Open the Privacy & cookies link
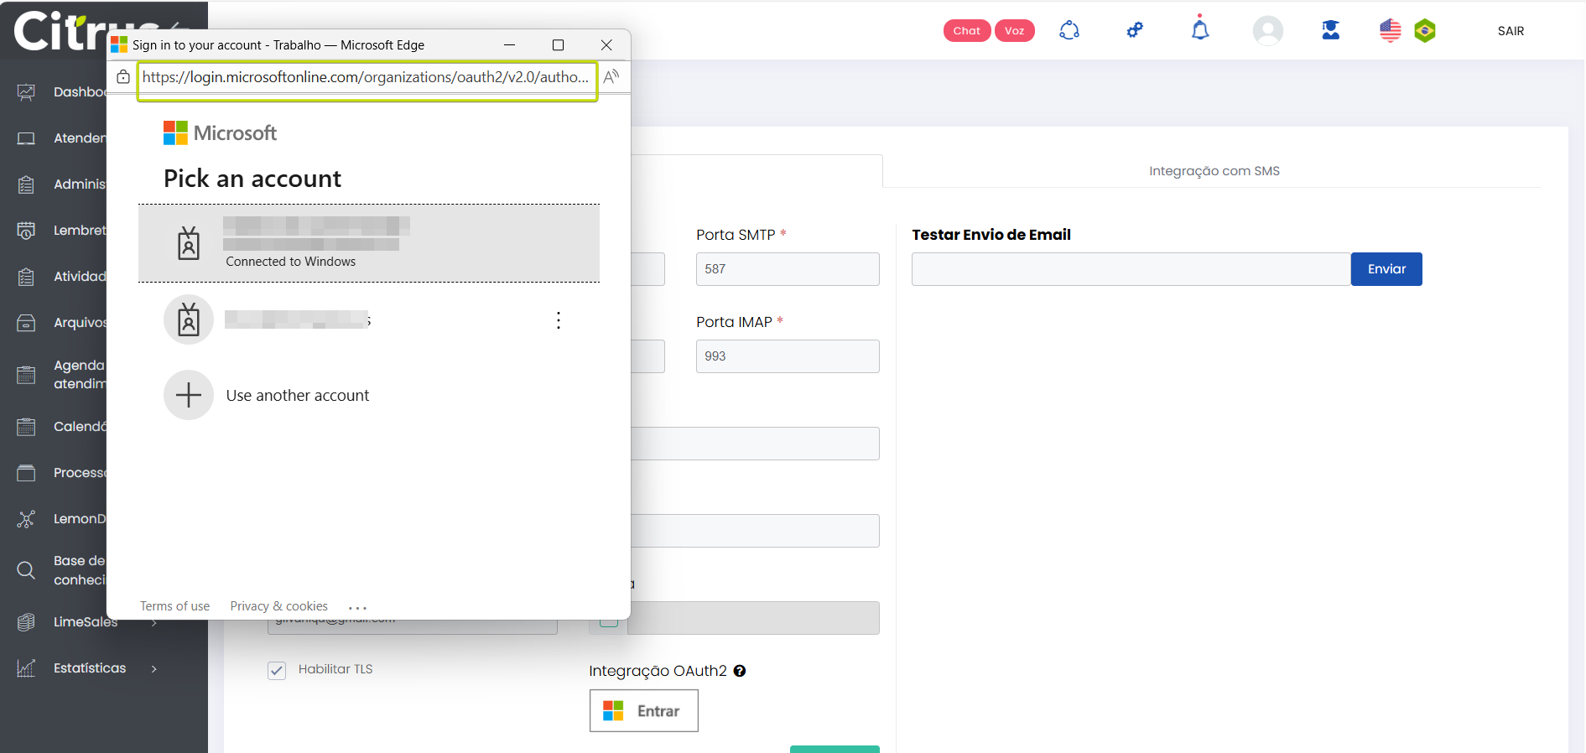Viewport: 1586px width, 753px height. pyautogui.click(x=278, y=606)
